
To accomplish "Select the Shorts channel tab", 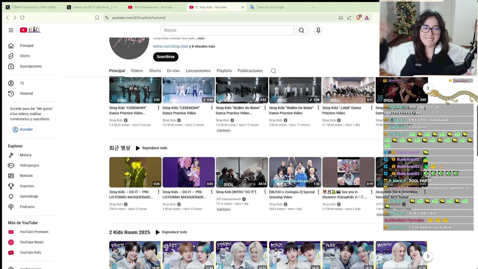I will pos(155,71).
